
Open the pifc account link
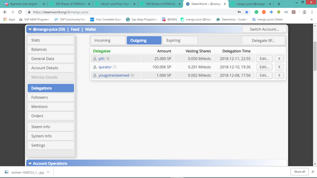[x=102, y=59]
